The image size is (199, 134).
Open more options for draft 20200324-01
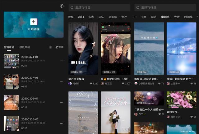[x=61, y=61]
